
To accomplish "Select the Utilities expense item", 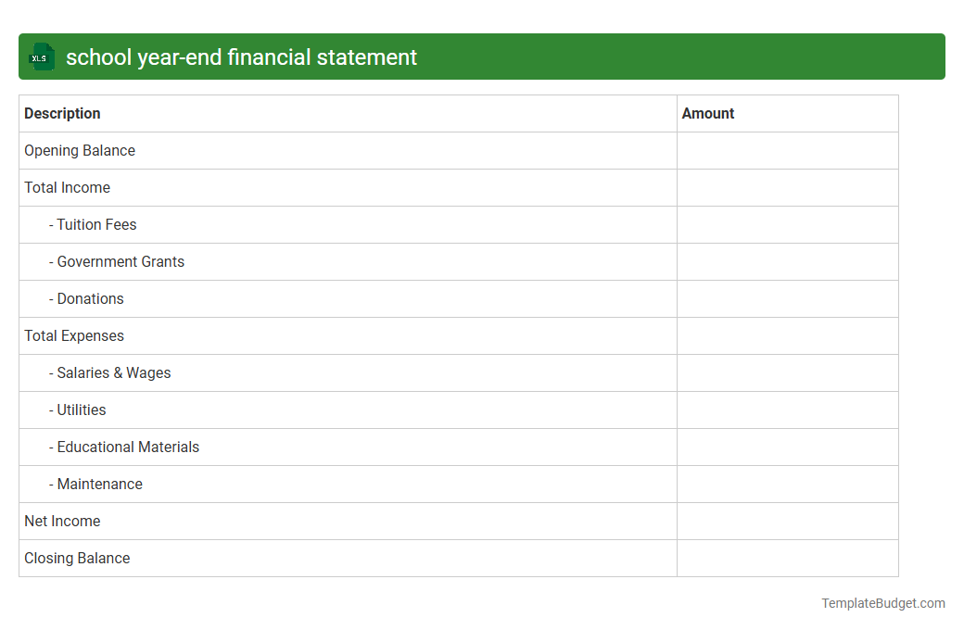I will [x=81, y=409].
